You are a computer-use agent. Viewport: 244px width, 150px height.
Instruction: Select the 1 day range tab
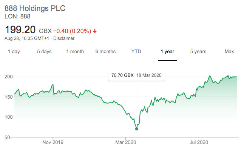click(x=14, y=52)
